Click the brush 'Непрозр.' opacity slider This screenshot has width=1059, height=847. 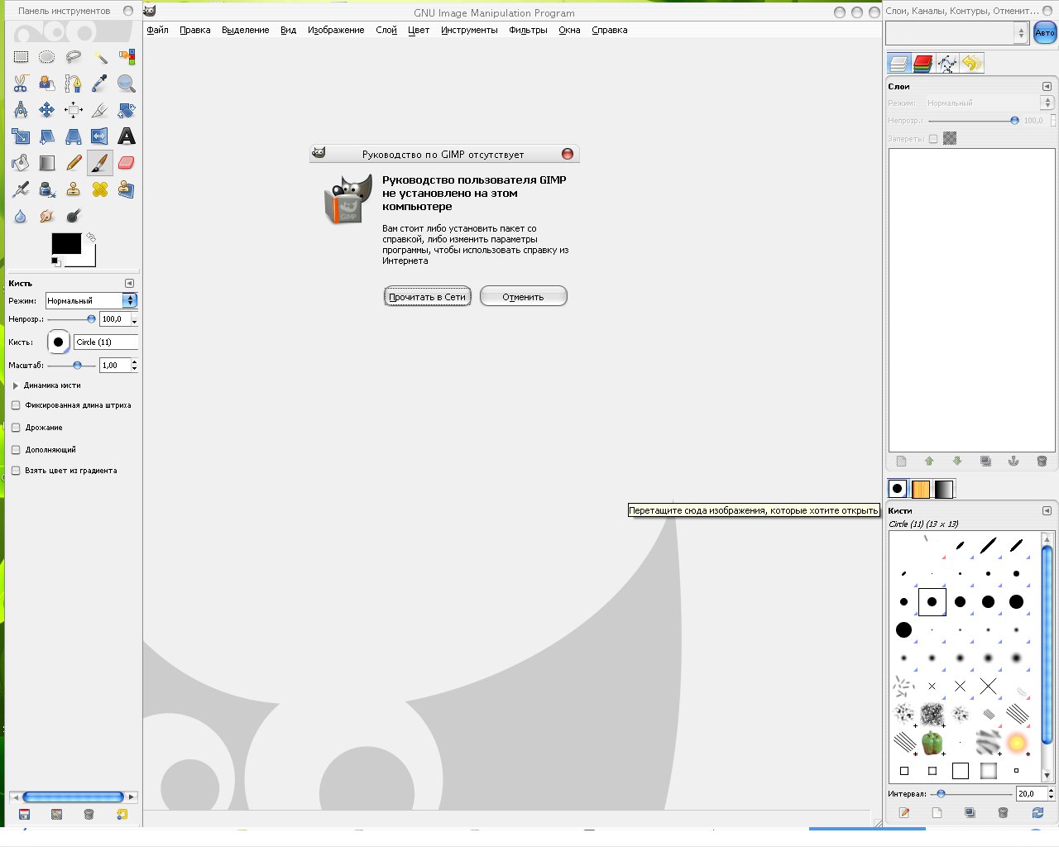[71, 318]
